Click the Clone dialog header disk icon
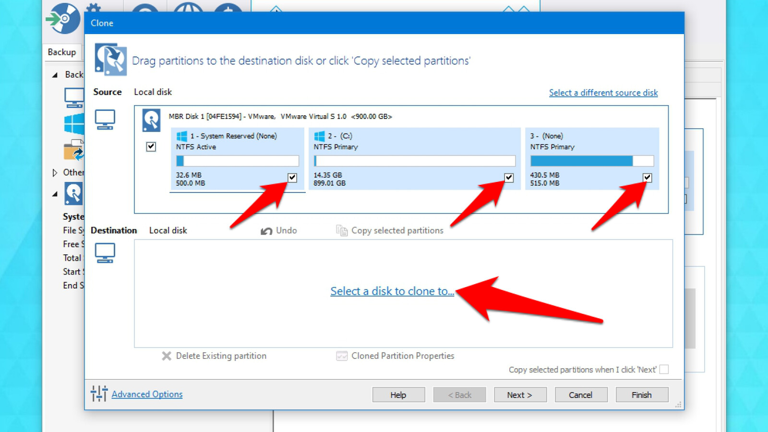Viewport: 768px width, 432px height. (x=110, y=60)
